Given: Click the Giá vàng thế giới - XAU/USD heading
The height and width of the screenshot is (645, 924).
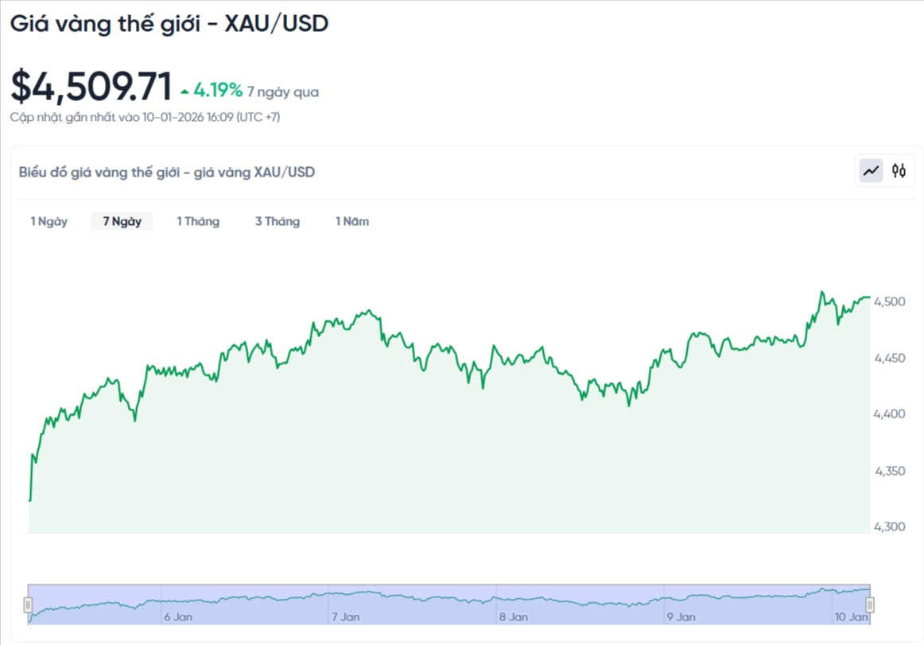Looking at the screenshot, I should click(169, 23).
